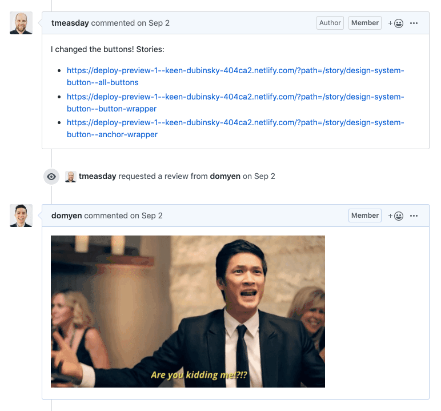The width and height of the screenshot is (441, 411).
Task: Click 'on Sep 2' in review request event
Action: [259, 176]
